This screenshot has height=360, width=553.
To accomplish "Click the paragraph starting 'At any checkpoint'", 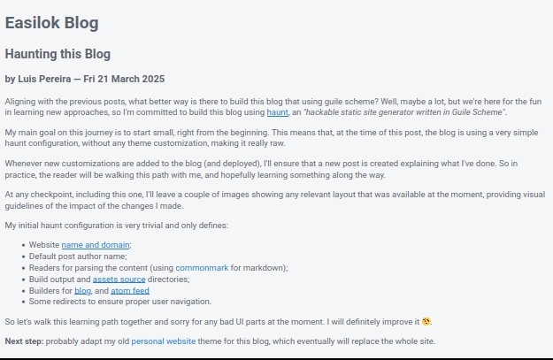I will 275,200.
